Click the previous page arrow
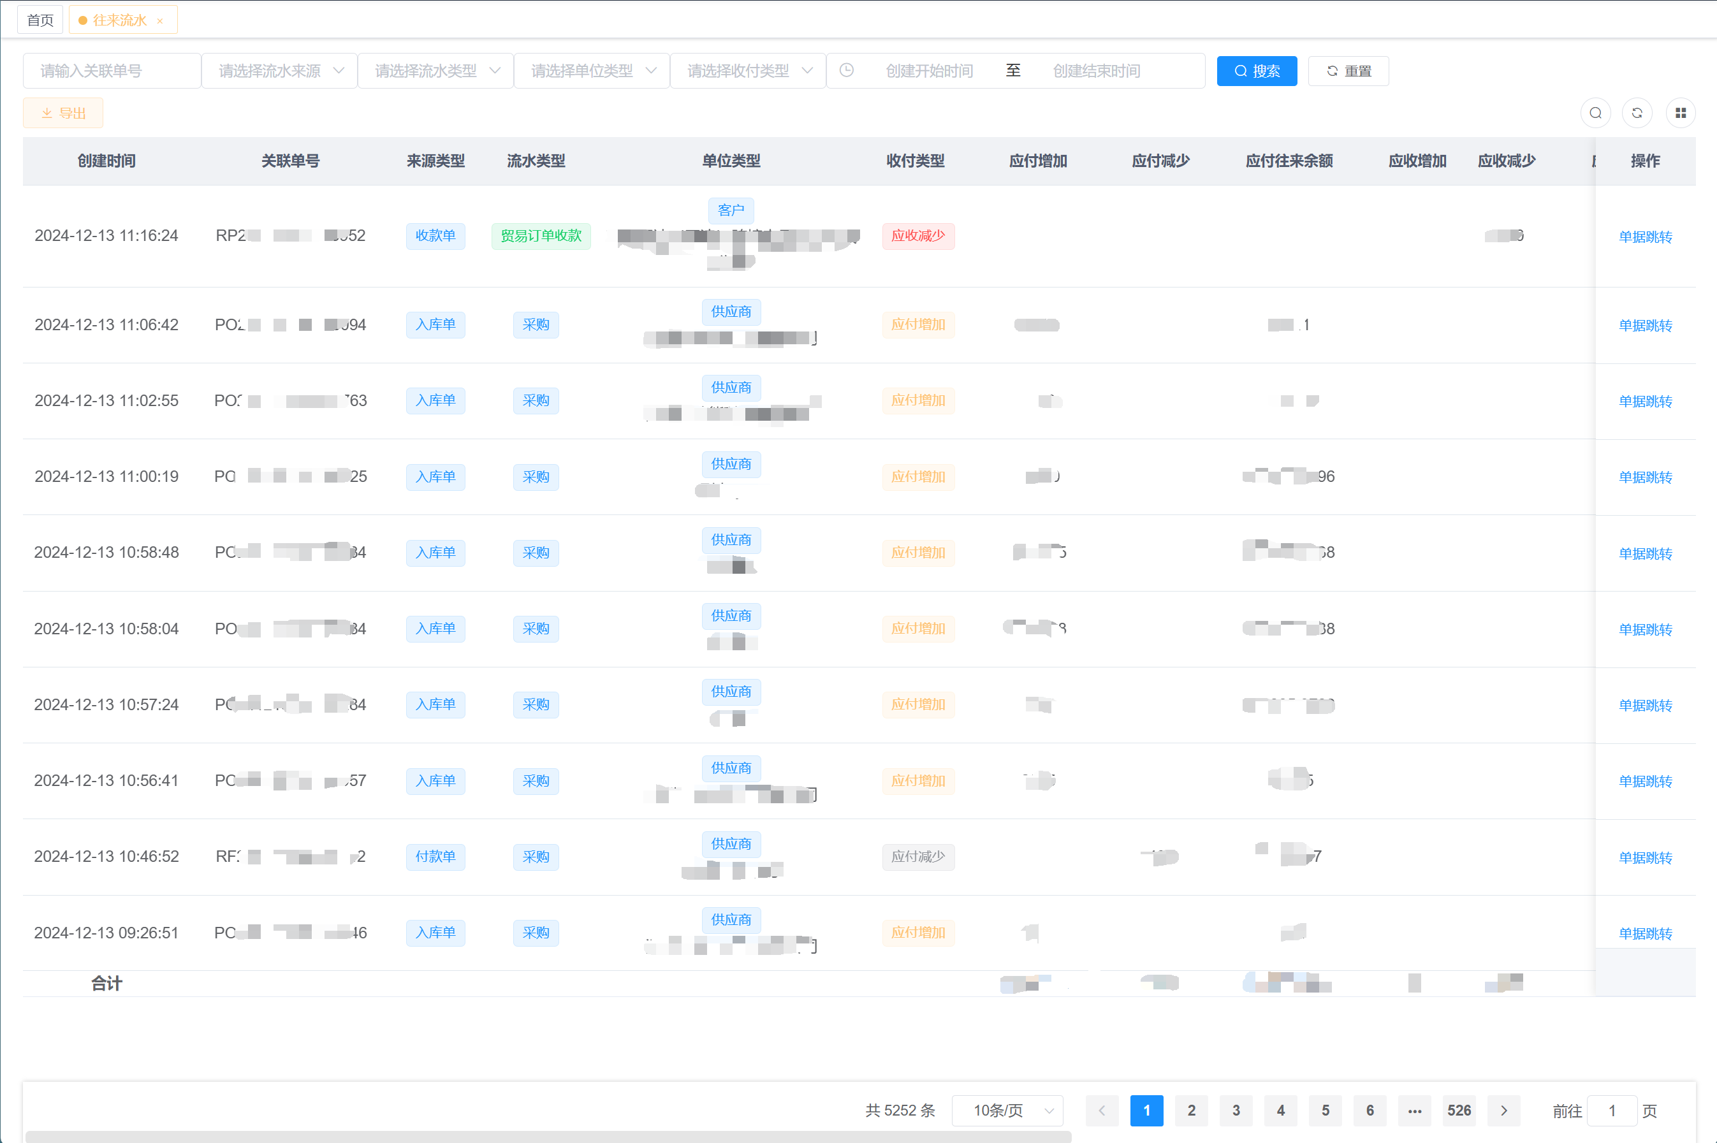Image resolution: width=1717 pixels, height=1143 pixels. coord(1102,1110)
